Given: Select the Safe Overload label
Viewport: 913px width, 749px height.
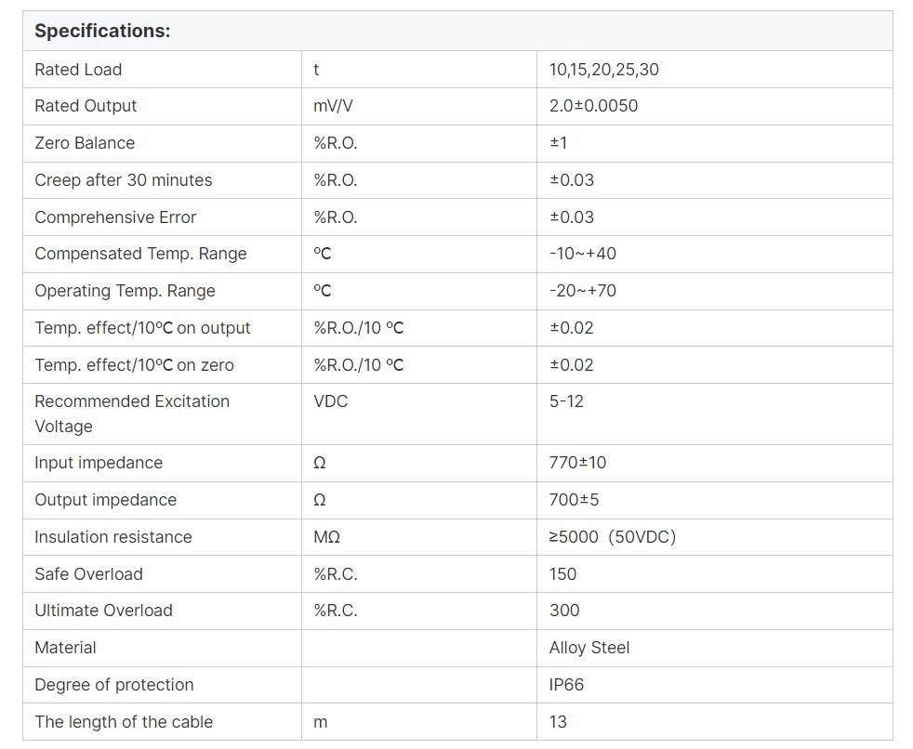Looking at the screenshot, I should click(x=88, y=574).
